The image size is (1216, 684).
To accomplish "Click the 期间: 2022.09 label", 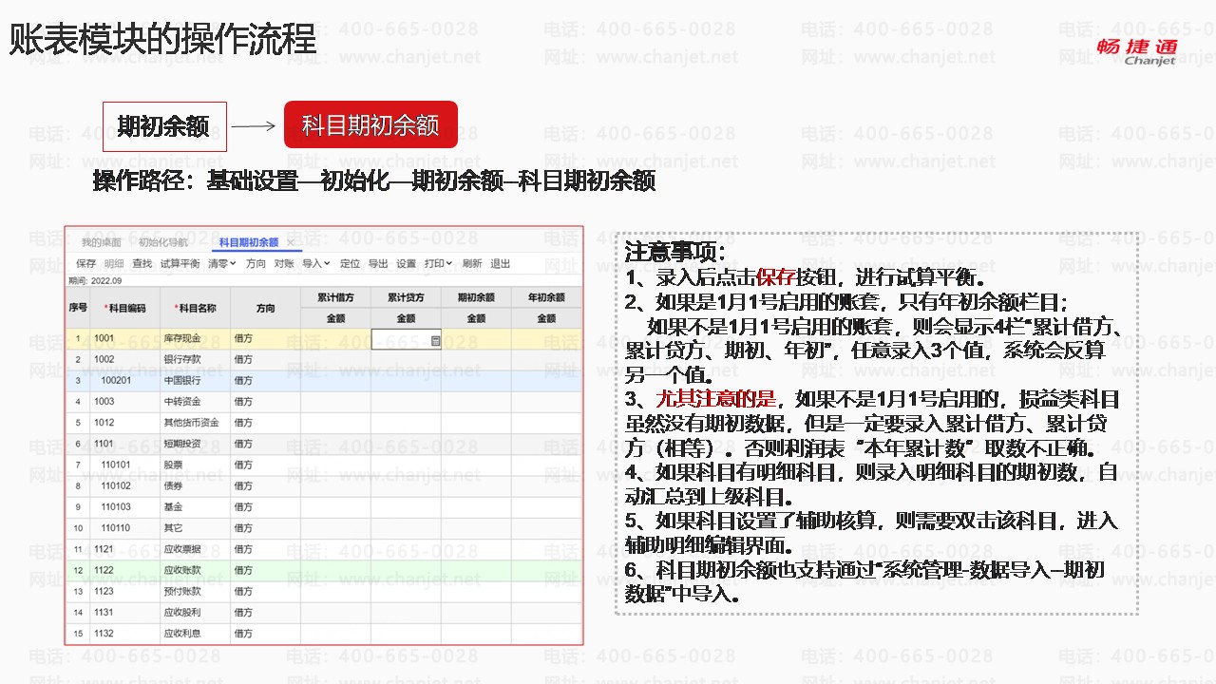I will click(95, 280).
